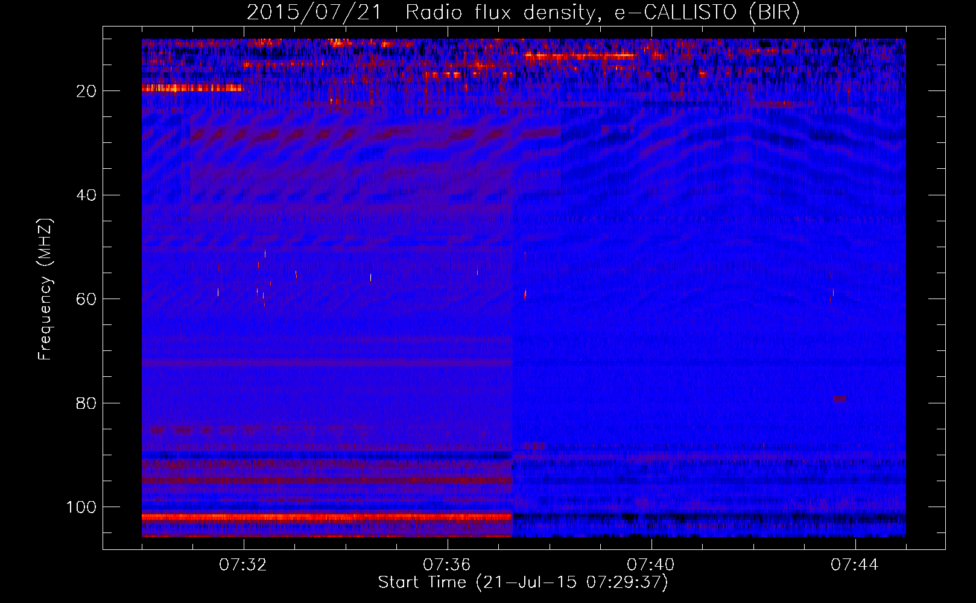Click the time tick label "07:40"
Viewport: 976px width, 603px height.
point(651,565)
